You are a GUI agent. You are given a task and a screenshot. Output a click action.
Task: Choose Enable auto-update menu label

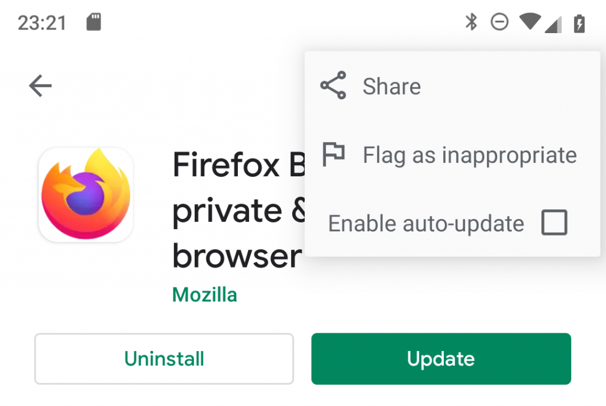(426, 224)
